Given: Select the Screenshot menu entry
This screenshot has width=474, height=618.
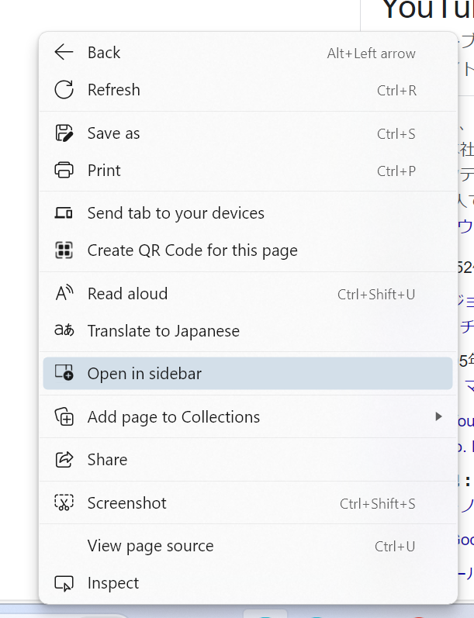Looking at the screenshot, I should [x=127, y=503].
